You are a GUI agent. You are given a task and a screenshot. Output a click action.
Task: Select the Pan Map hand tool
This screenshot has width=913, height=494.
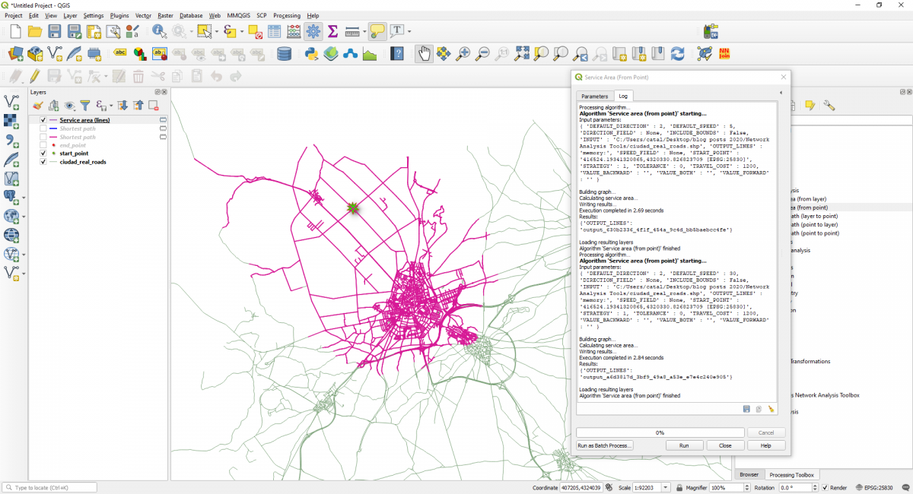point(423,53)
